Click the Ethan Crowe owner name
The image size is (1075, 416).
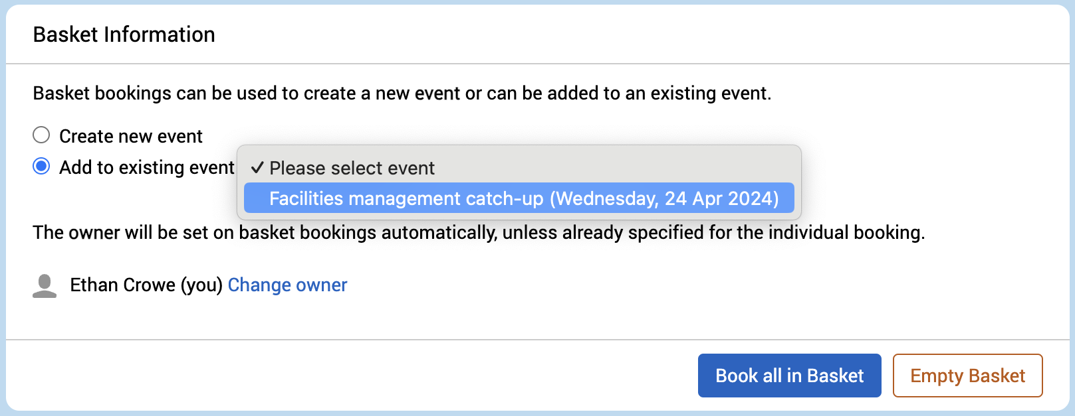pyautogui.click(x=122, y=285)
